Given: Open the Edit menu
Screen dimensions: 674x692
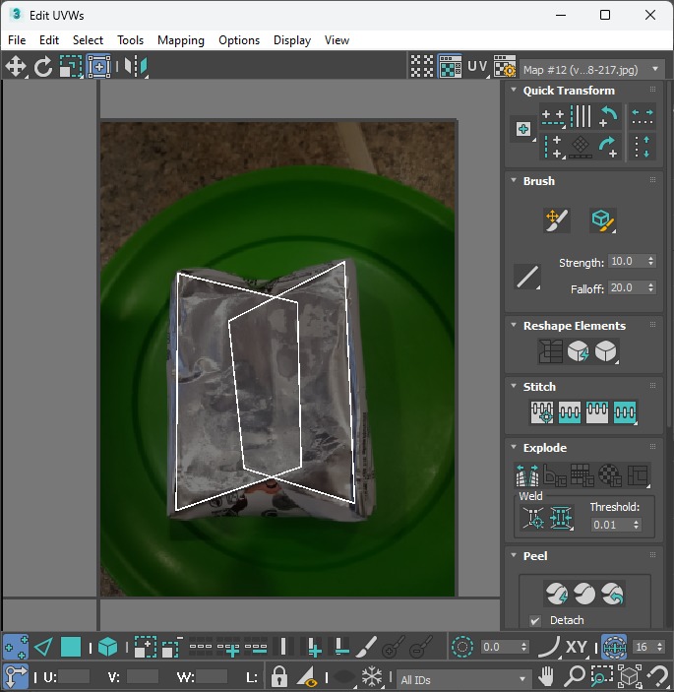Looking at the screenshot, I should [49, 40].
